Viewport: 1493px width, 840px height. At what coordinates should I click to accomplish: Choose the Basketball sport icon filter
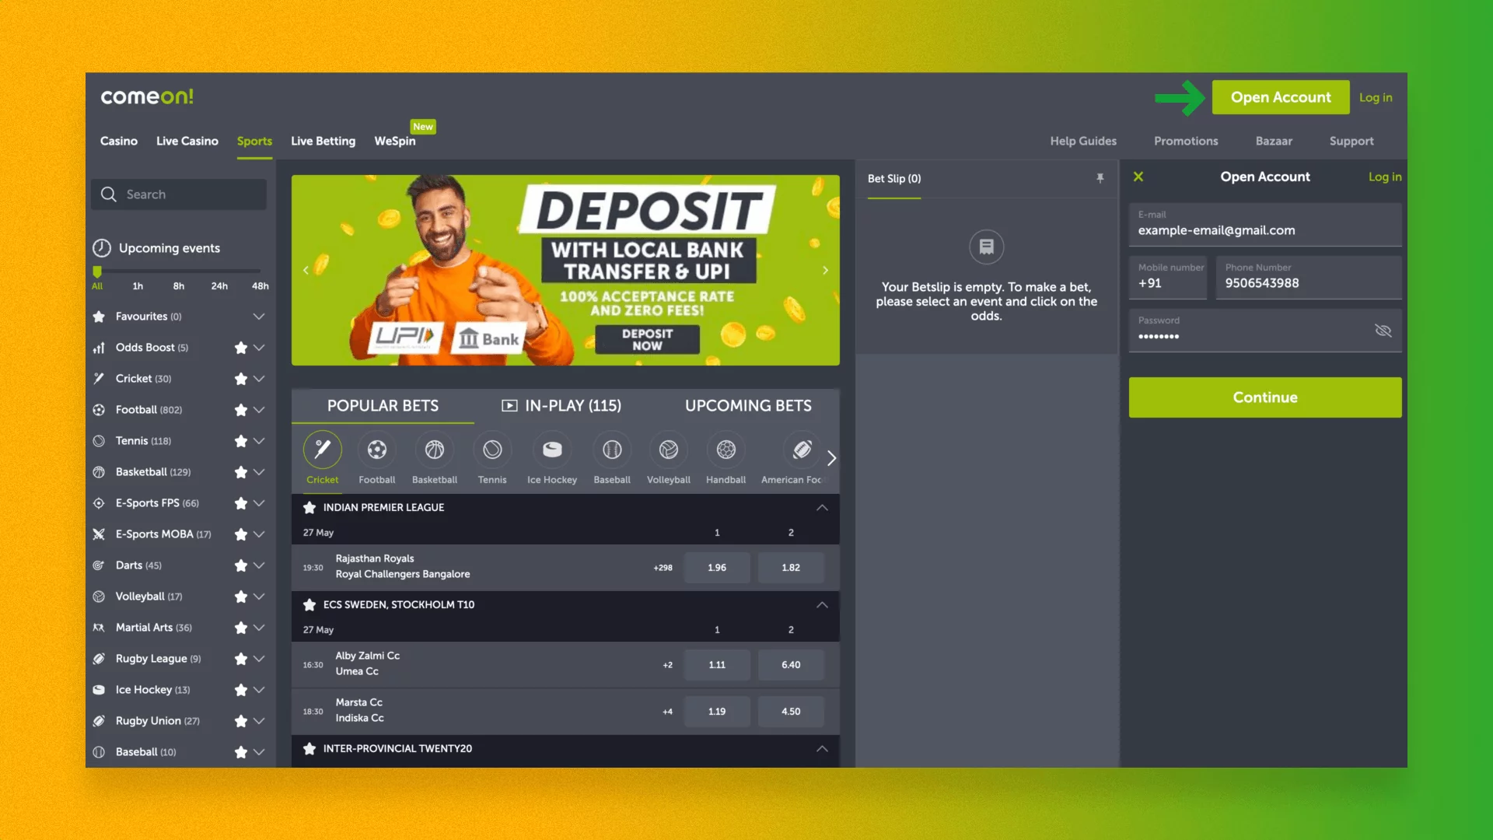coord(435,450)
